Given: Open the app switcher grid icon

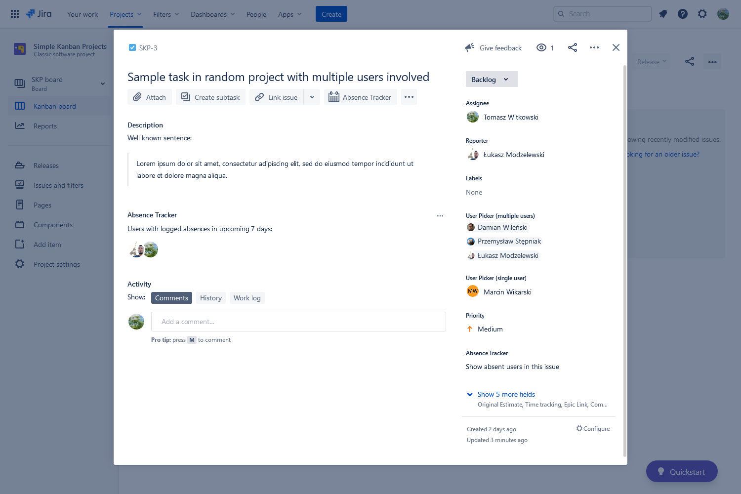Looking at the screenshot, I should pos(15,14).
